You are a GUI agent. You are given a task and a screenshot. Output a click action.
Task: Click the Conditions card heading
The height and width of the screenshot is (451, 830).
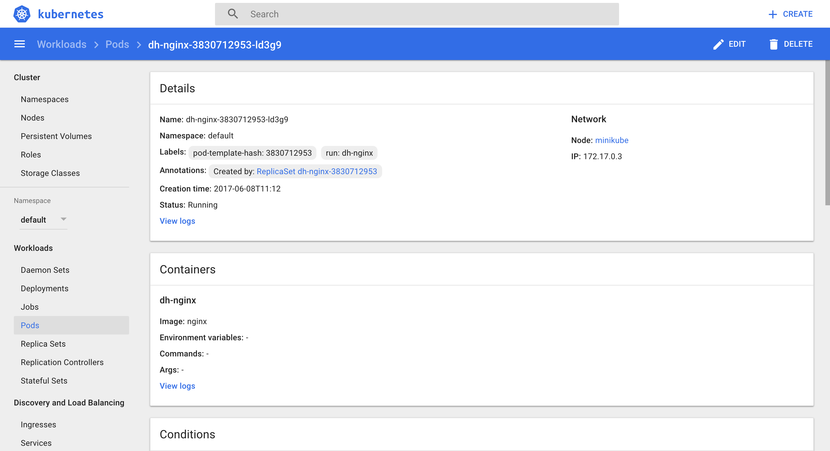pyautogui.click(x=187, y=434)
